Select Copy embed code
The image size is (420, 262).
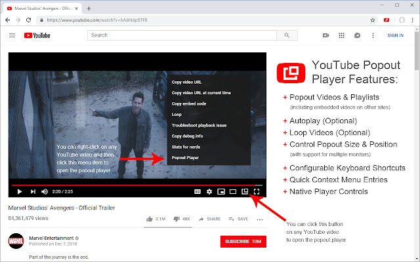click(189, 103)
